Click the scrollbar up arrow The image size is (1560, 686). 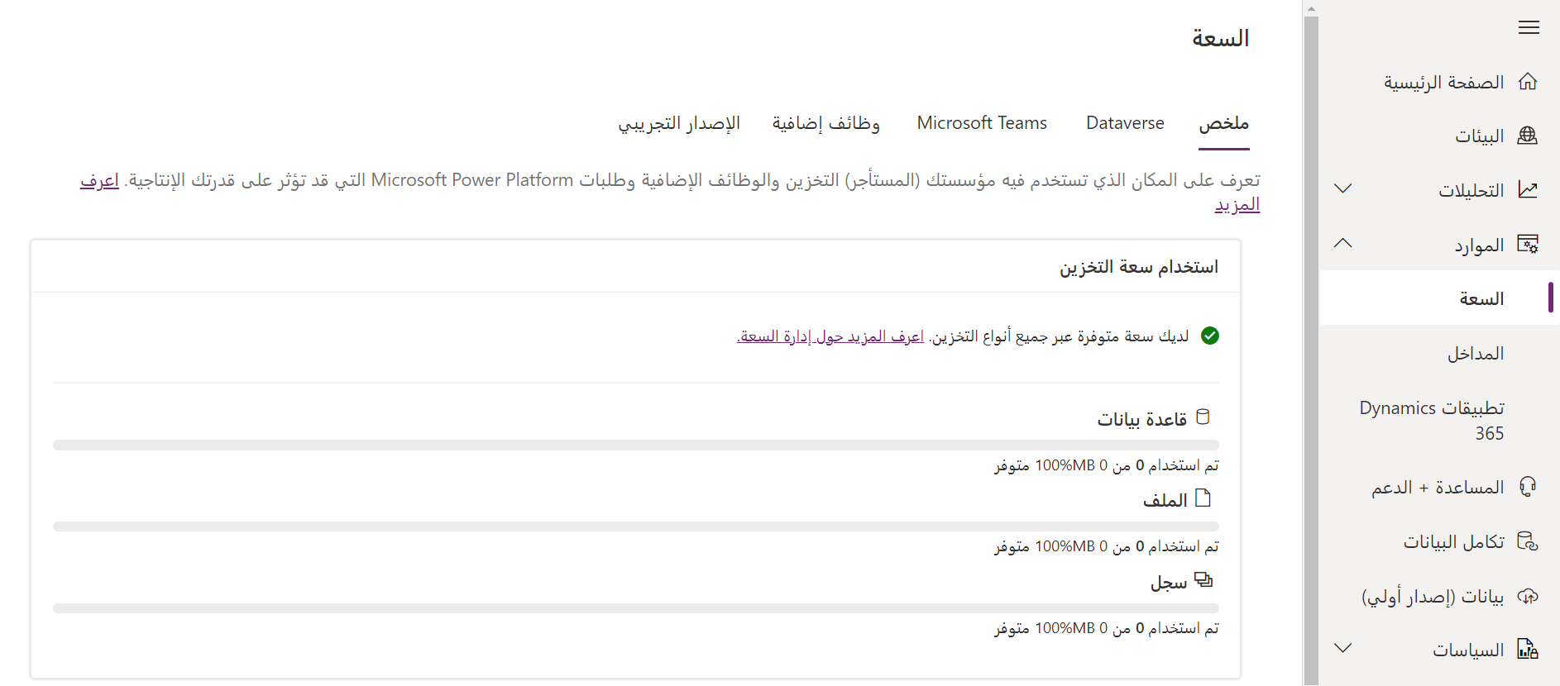[x=1311, y=8]
